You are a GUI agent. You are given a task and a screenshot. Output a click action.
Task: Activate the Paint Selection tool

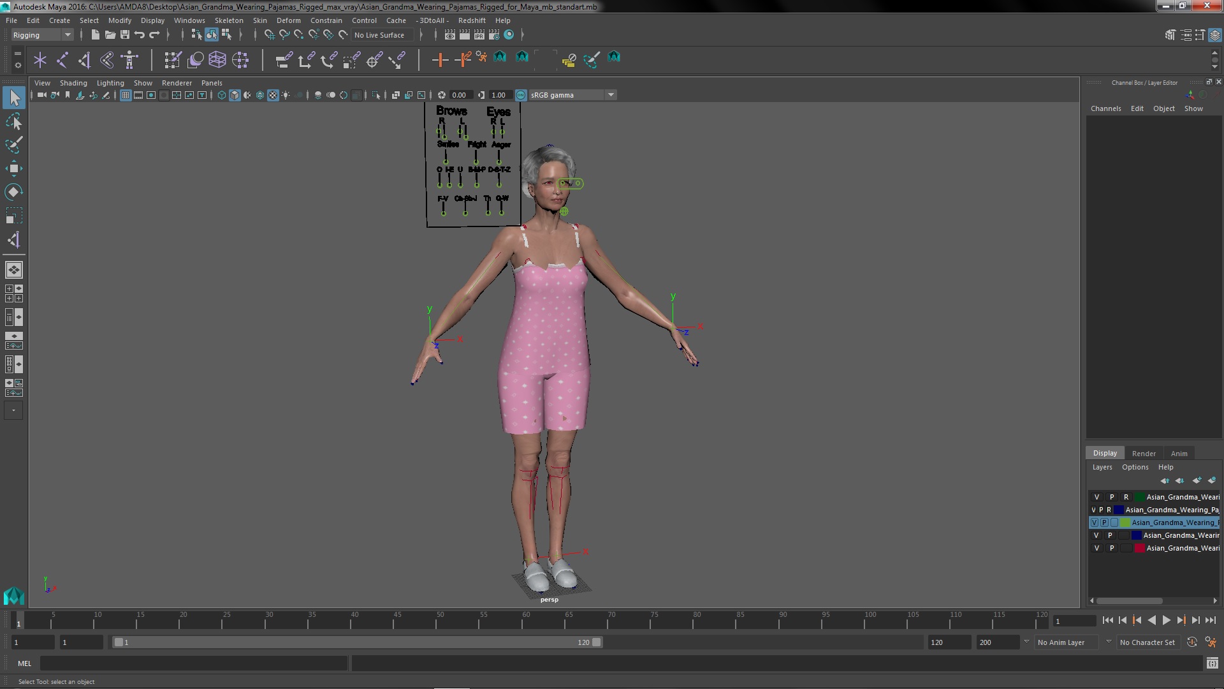14,145
